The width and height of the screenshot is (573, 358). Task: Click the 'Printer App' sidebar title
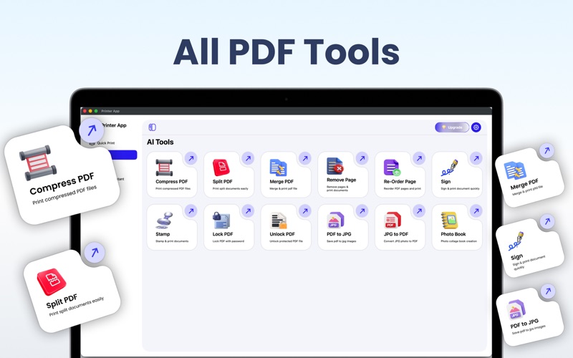(x=114, y=125)
